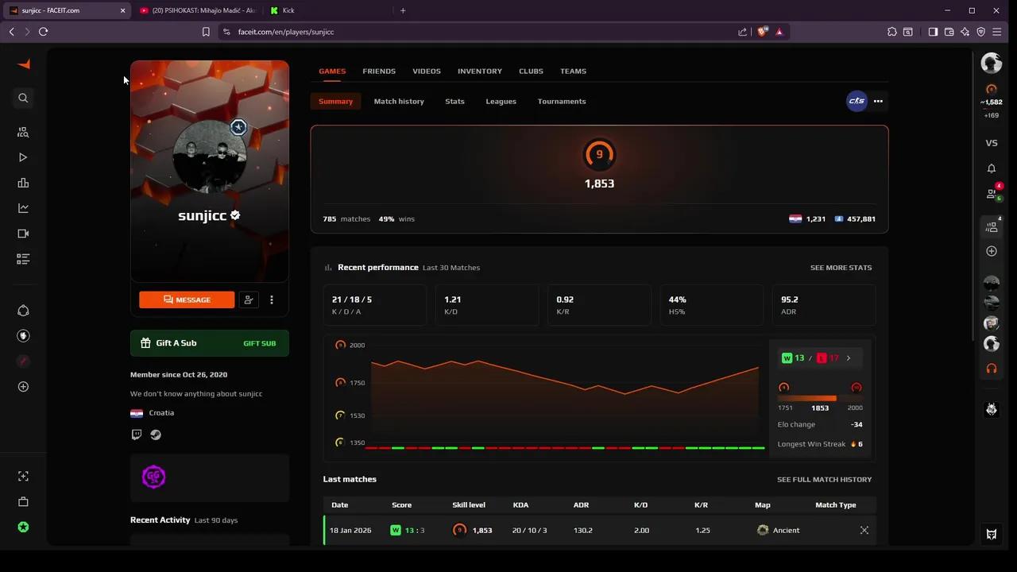Open SEE FULL MATCH HISTORY link
Screen dimensions: 1017x572
click(x=824, y=479)
